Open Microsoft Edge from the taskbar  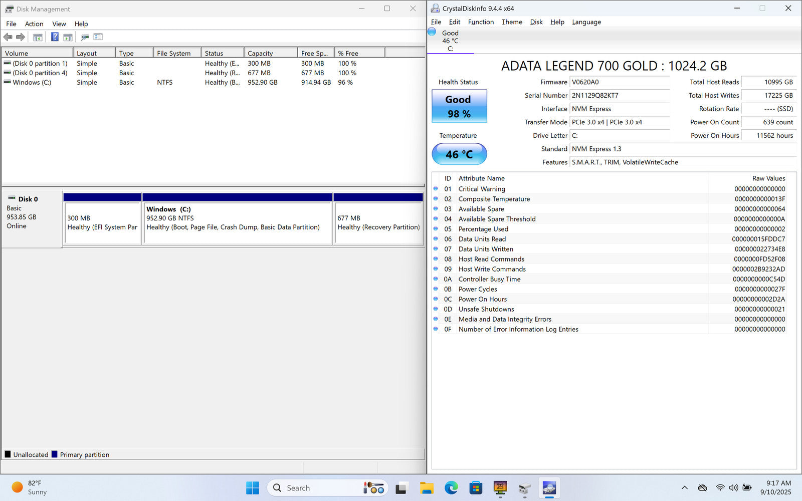[x=451, y=488]
